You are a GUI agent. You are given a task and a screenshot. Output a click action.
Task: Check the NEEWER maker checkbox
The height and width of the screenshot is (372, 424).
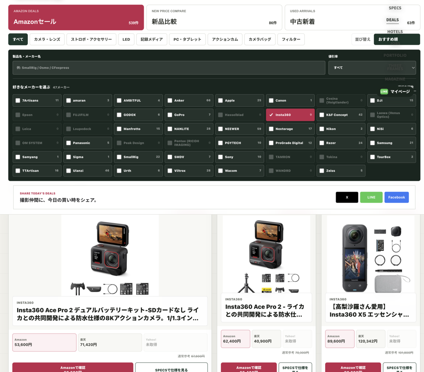(x=220, y=129)
